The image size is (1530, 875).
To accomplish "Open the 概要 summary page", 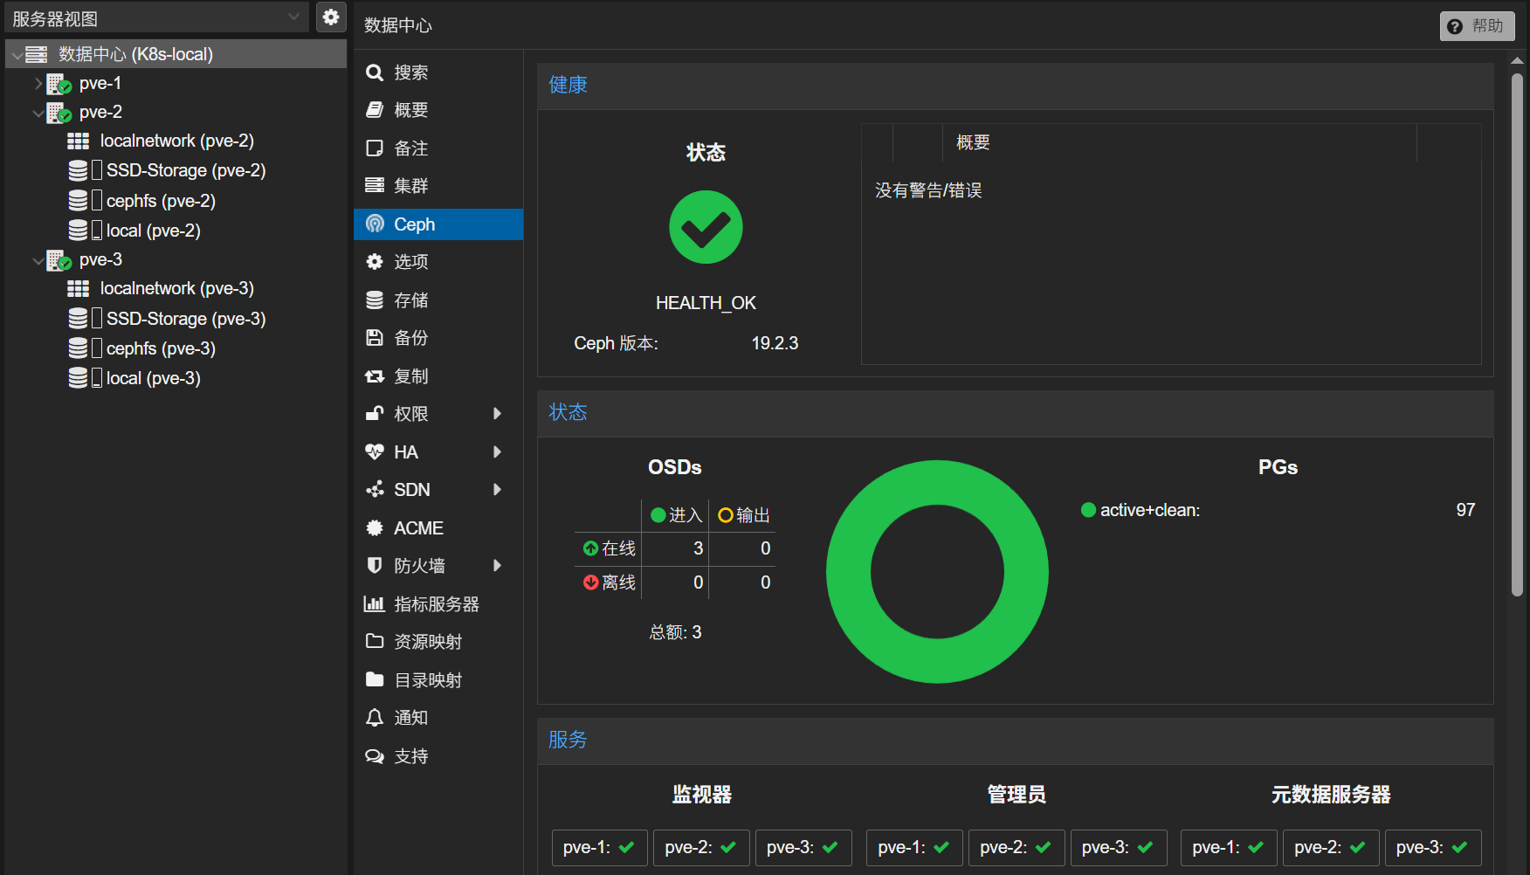I will coord(410,110).
